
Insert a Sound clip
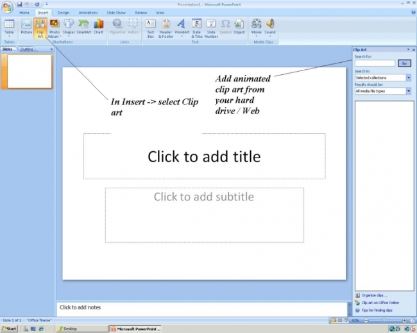(270, 28)
